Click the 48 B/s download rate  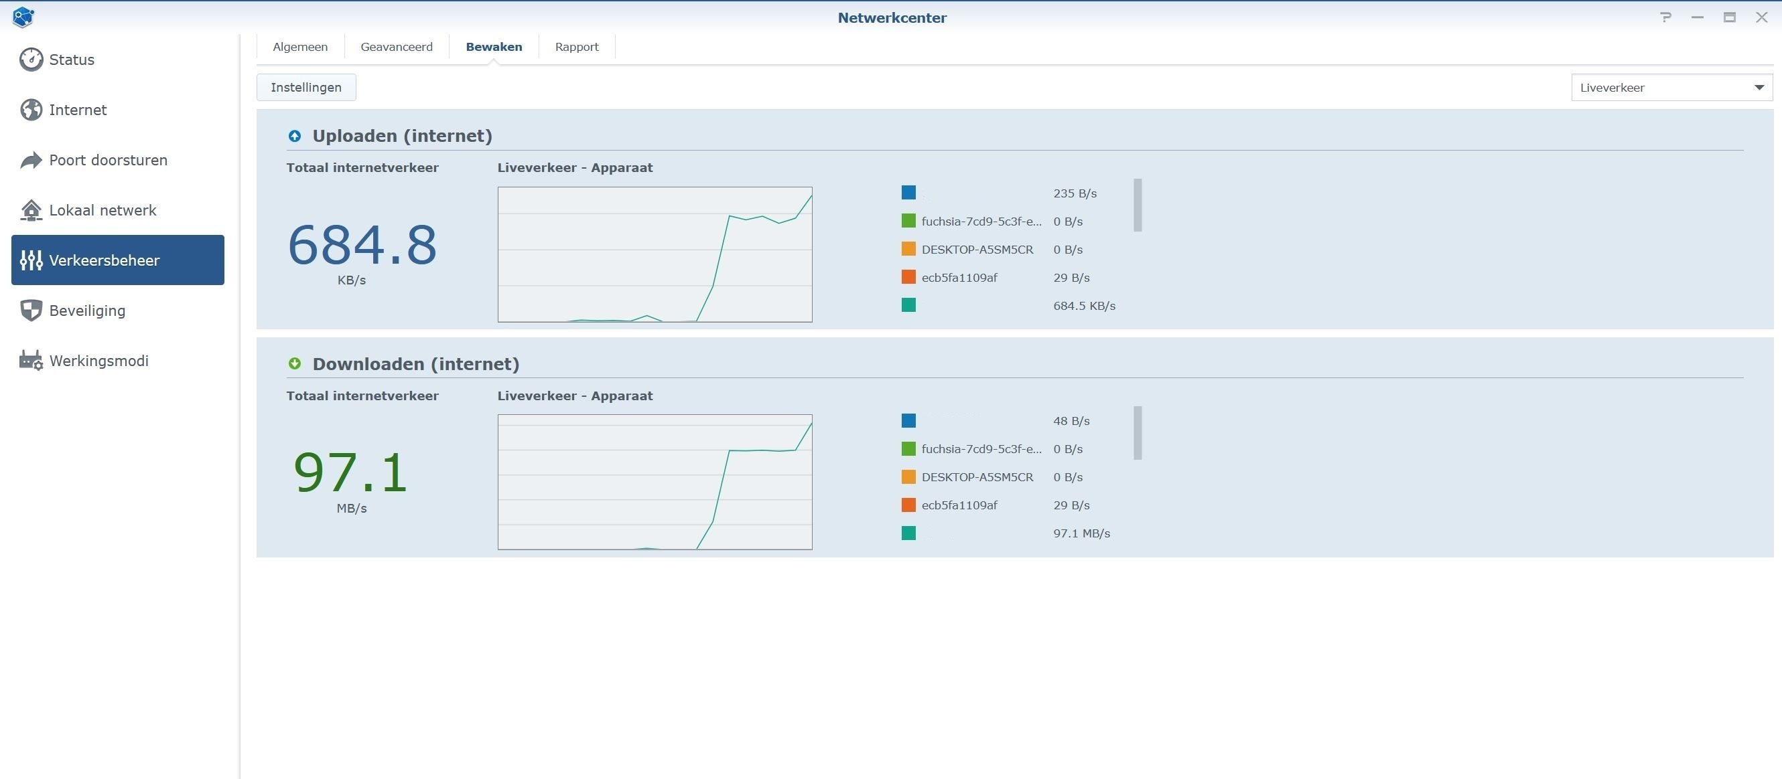pyautogui.click(x=1072, y=421)
